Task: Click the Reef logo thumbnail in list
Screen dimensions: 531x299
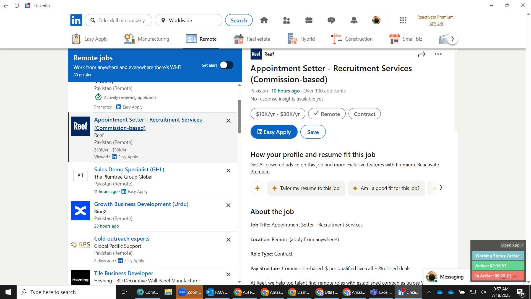Action: [80, 126]
